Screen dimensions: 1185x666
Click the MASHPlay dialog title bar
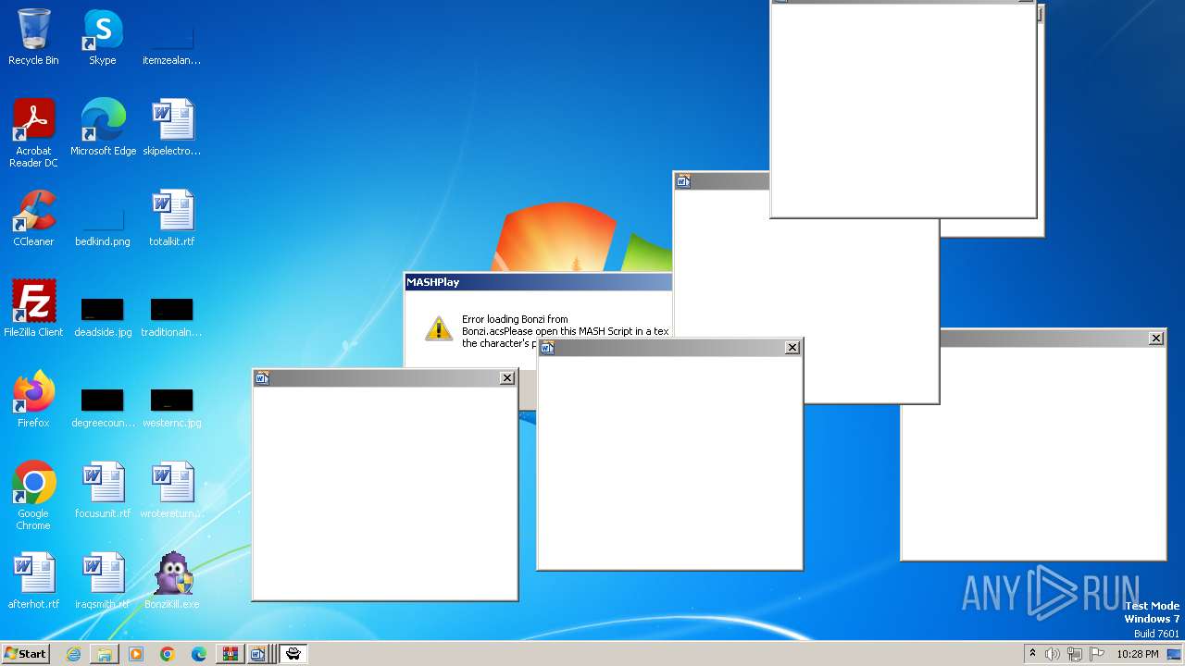[538, 282]
